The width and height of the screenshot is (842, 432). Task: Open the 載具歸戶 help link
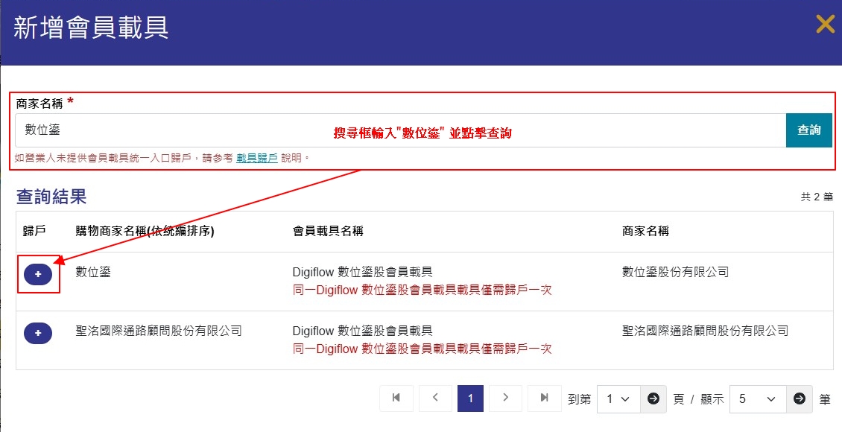pos(257,158)
